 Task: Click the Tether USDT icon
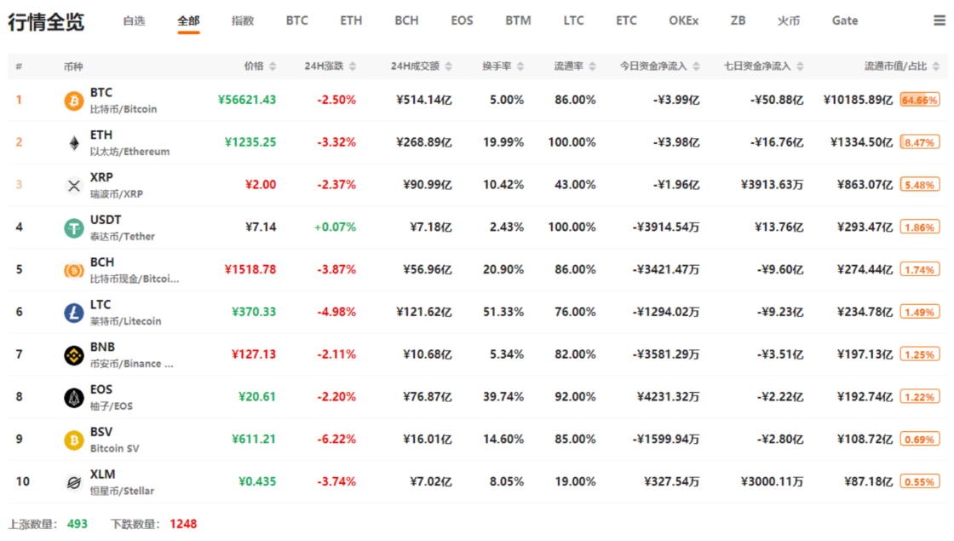[x=74, y=227]
